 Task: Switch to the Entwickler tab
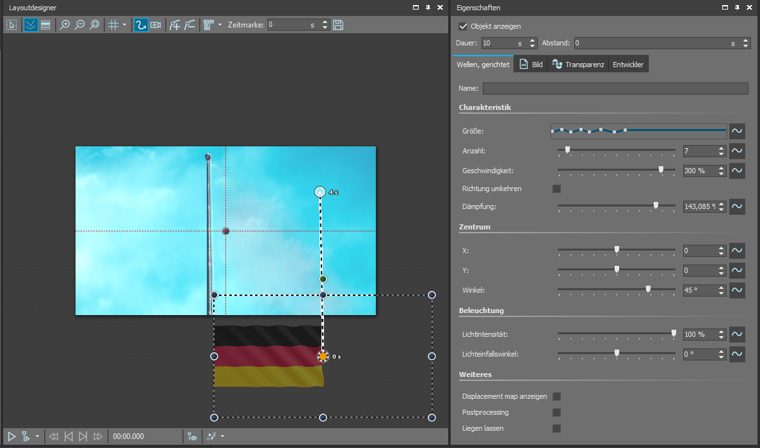[628, 65]
